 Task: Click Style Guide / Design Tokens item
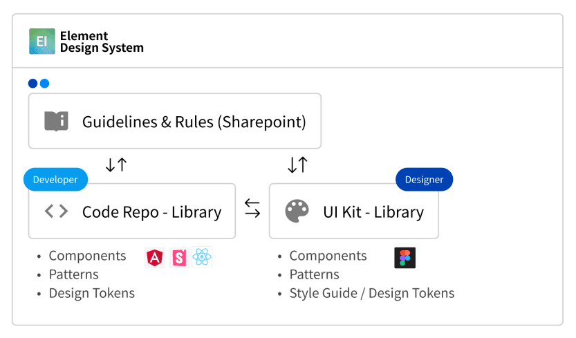(371, 293)
